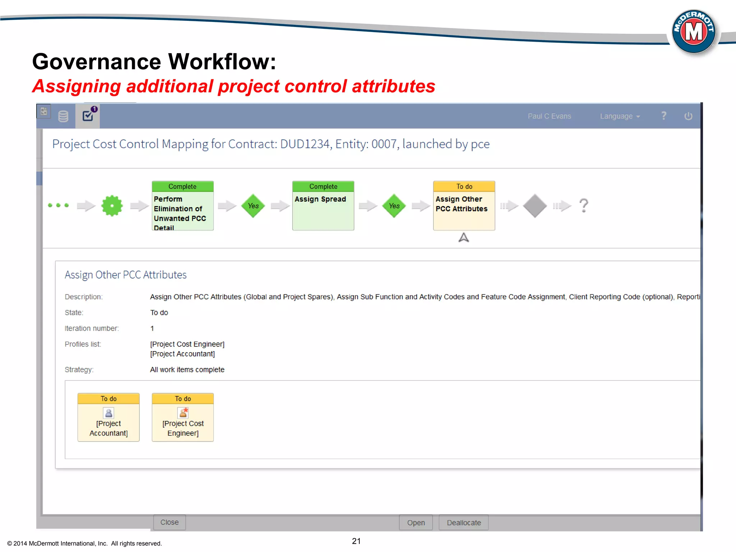Open the Project Accountant work item card
The height and width of the screenshot is (552, 736).
coord(109,417)
